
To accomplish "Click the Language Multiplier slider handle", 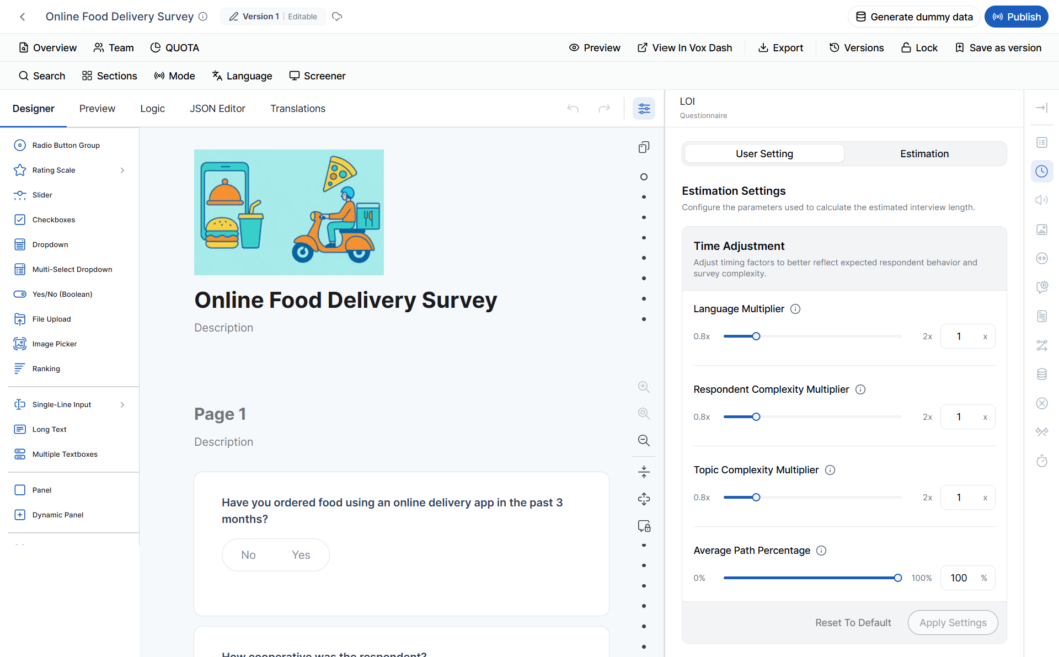I will tap(756, 336).
